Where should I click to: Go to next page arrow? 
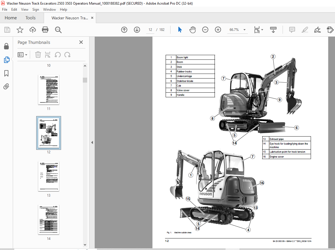[x=137, y=30]
